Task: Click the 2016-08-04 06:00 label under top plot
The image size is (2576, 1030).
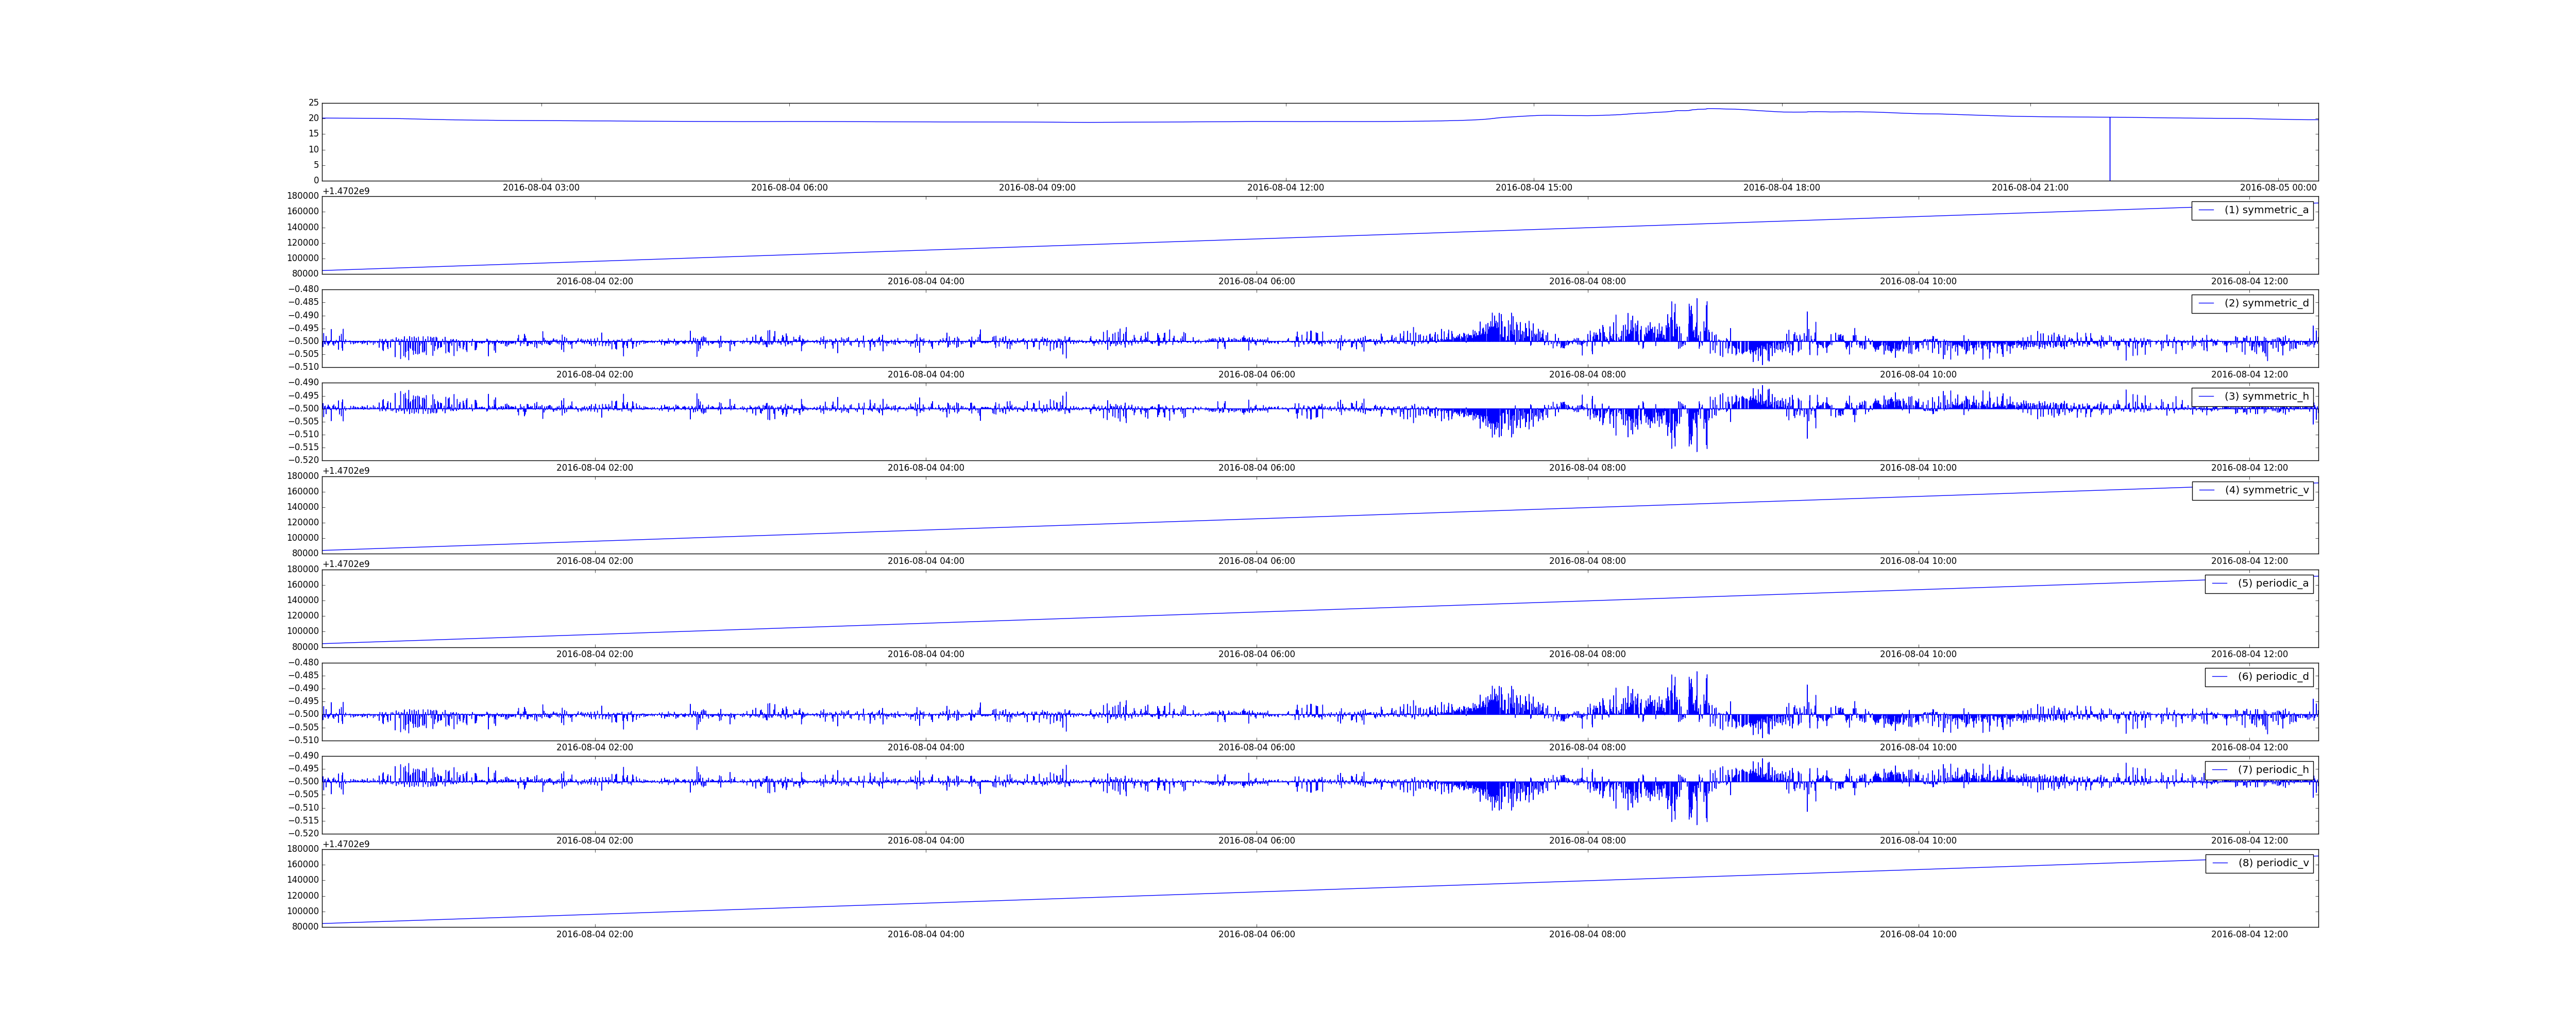Action: [789, 188]
